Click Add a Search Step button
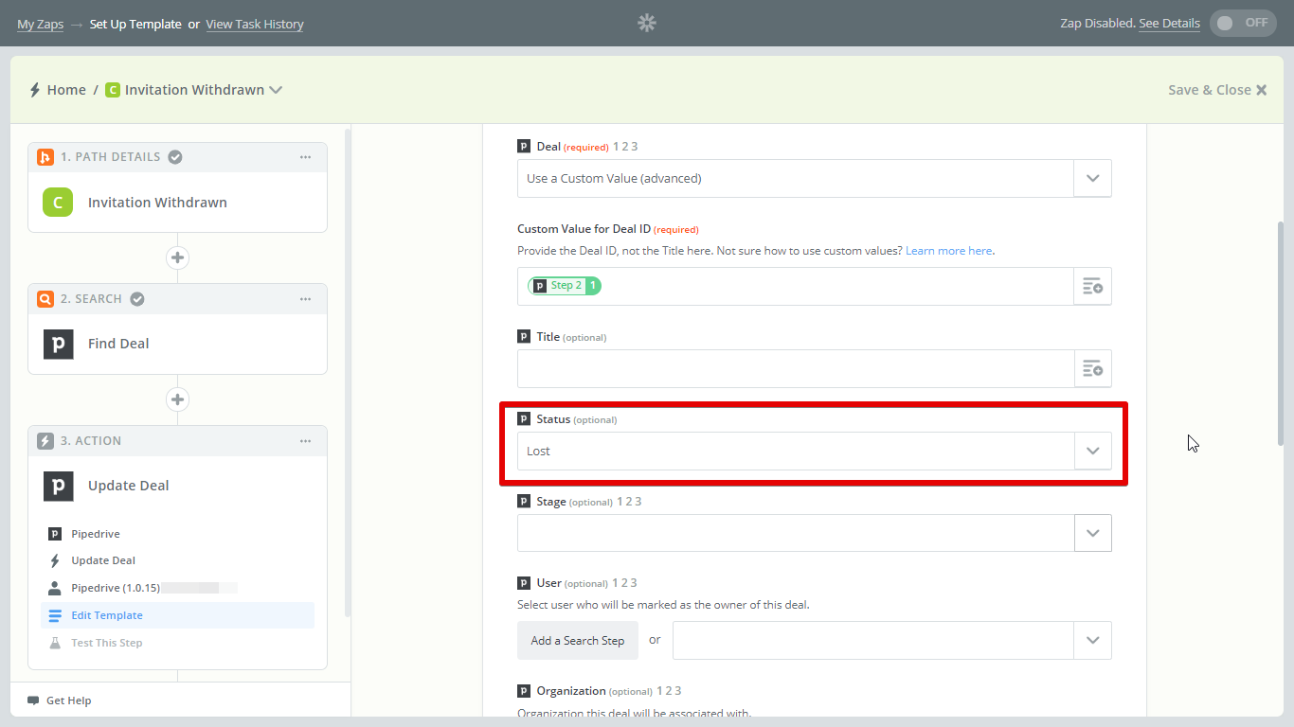The height and width of the screenshot is (727, 1294). (x=578, y=641)
